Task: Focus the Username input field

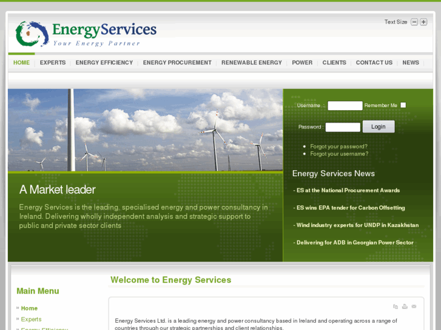Action: coord(345,105)
